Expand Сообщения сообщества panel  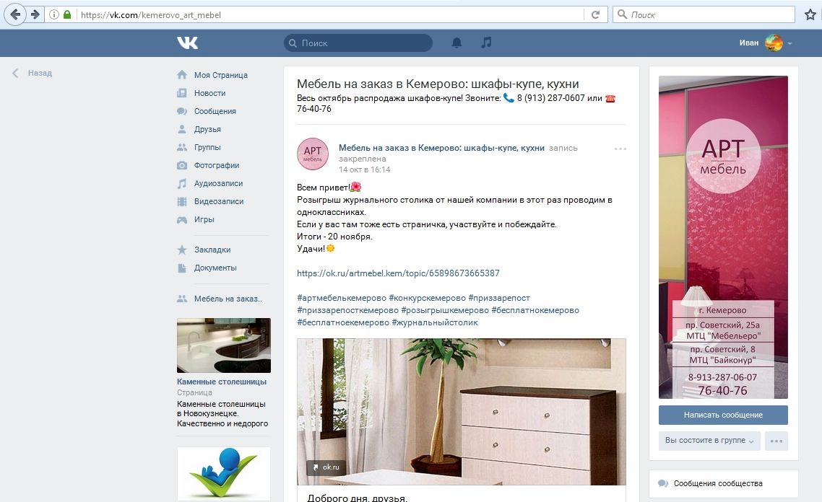(724, 484)
